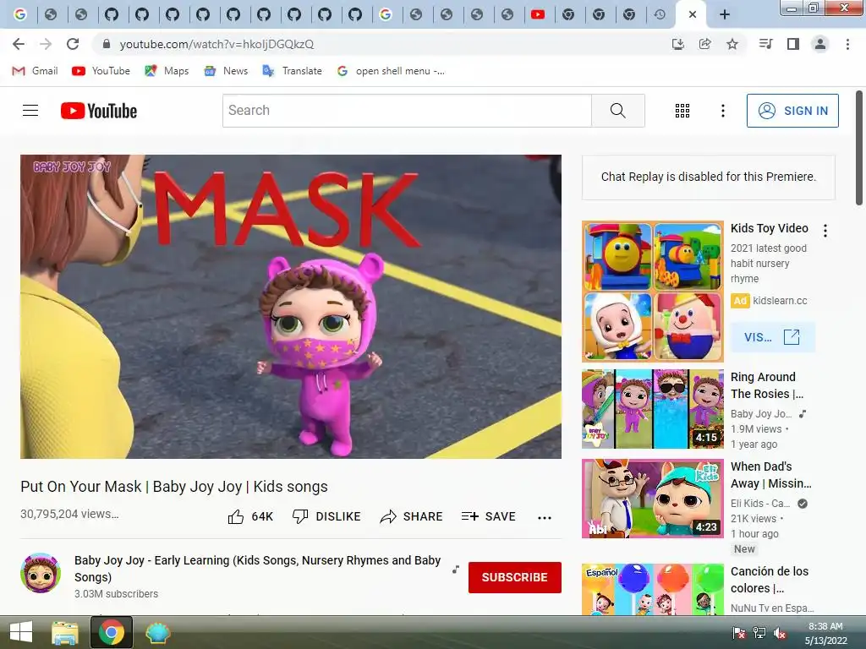Screen dimensions: 866x649
Task: Go forward in the browser
Action: coord(46,44)
